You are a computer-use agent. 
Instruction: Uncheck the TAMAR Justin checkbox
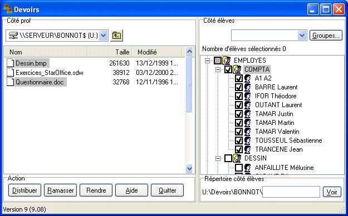pos(238,114)
